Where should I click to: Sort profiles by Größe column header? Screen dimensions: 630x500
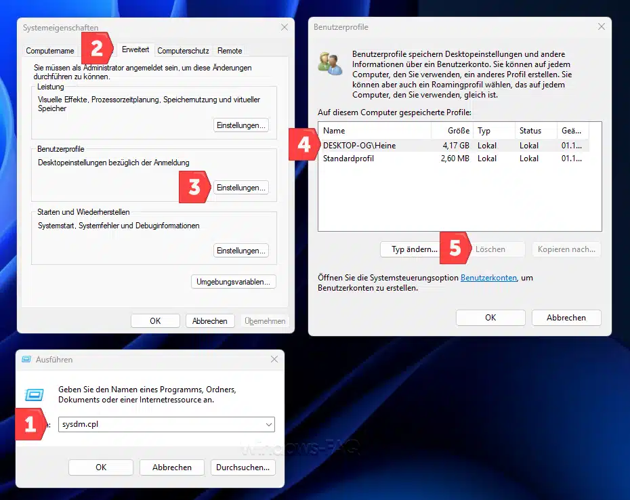coord(458,130)
